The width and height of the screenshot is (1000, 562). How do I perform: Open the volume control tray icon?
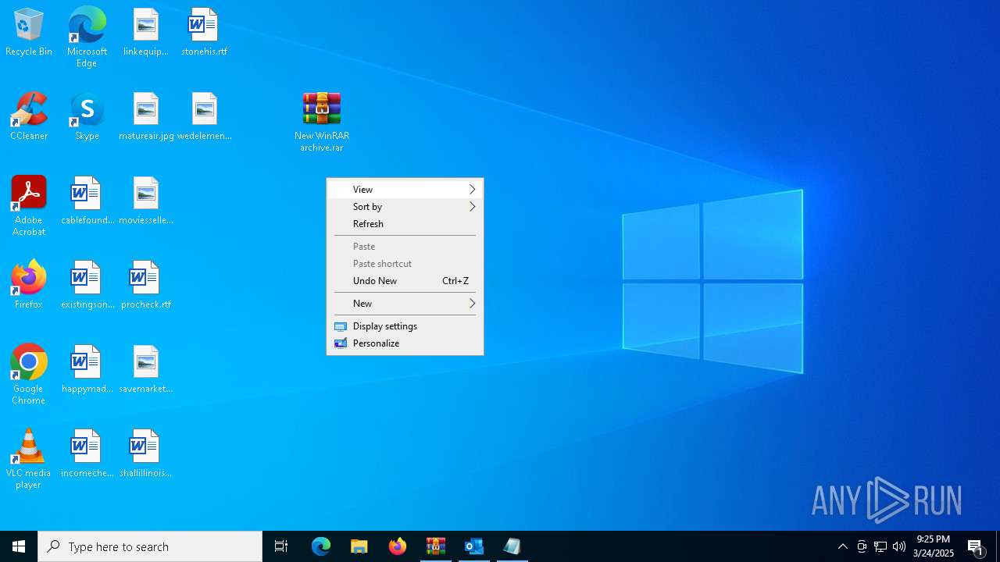(x=899, y=546)
